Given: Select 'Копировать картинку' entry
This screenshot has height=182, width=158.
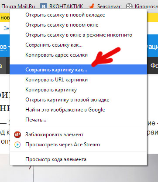Looking at the screenshot, I should pos(79,90).
